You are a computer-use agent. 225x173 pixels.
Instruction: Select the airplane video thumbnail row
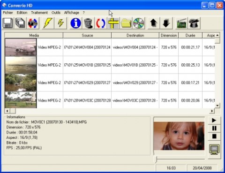tap(110, 47)
